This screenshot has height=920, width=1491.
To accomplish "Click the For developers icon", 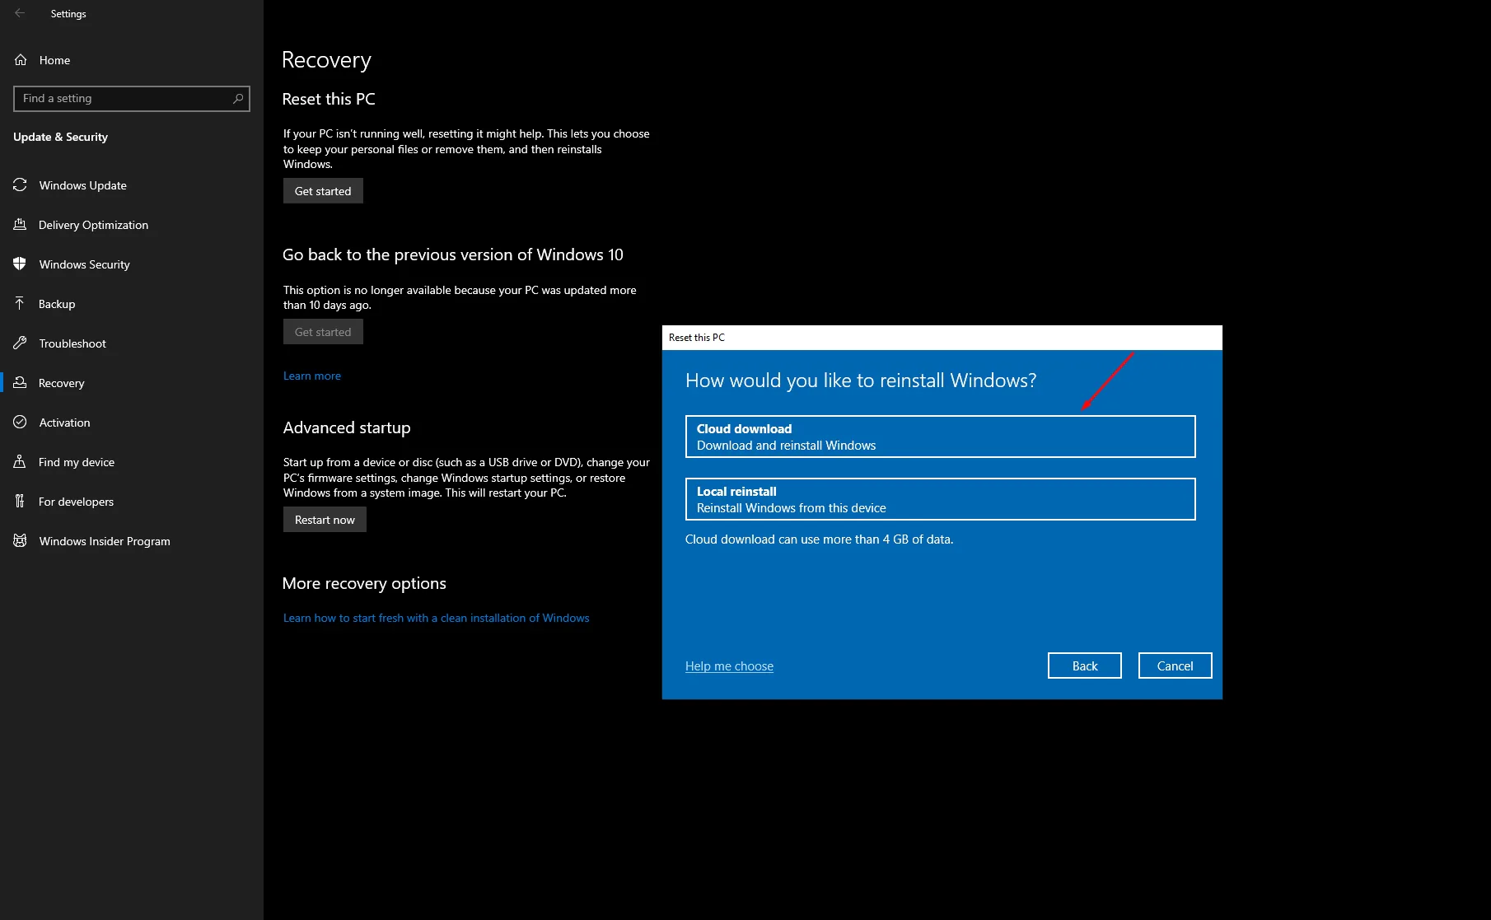I will pos(20,501).
